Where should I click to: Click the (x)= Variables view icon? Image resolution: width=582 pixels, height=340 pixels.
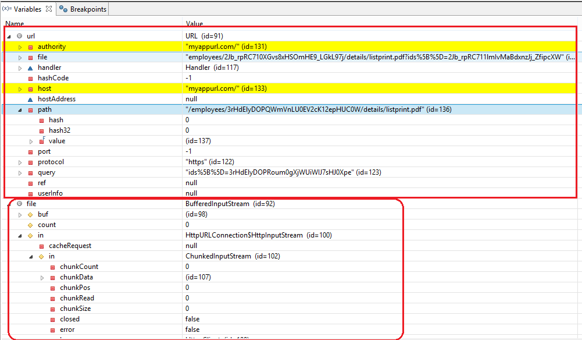click(6, 9)
